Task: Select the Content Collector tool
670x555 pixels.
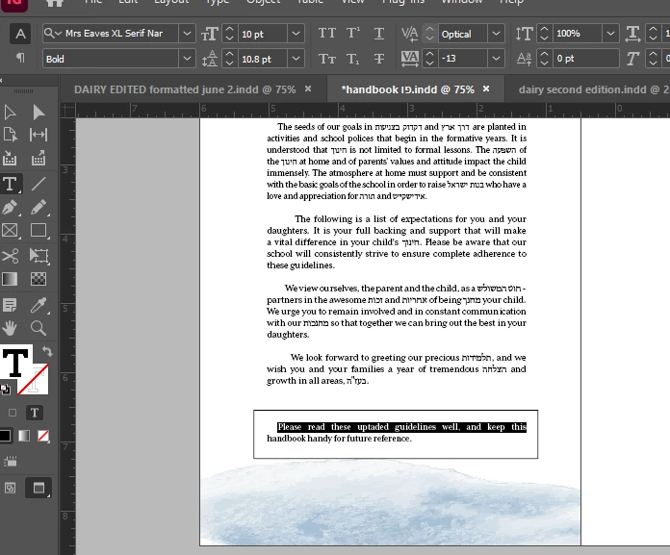Action: coord(10,158)
